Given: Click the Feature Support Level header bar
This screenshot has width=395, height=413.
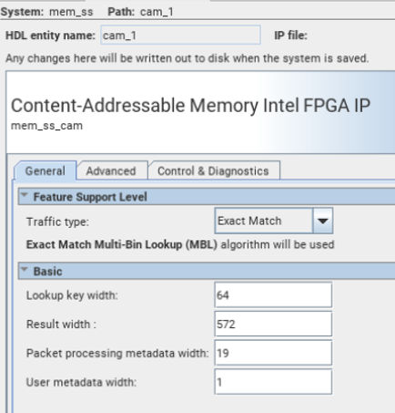Looking at the screenshot, I should 207,197.
